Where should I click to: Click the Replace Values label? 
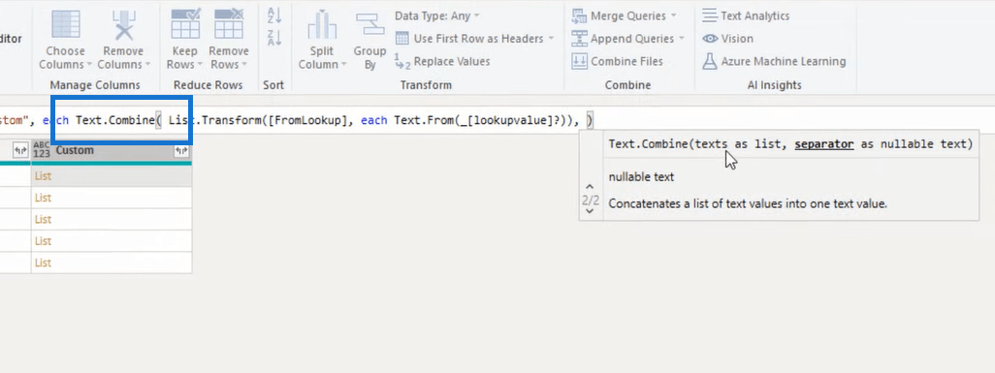452,62
